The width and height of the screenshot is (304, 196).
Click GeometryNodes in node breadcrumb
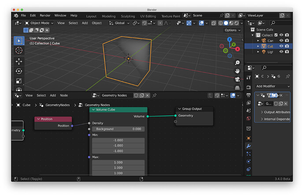[x=57, y=105]
